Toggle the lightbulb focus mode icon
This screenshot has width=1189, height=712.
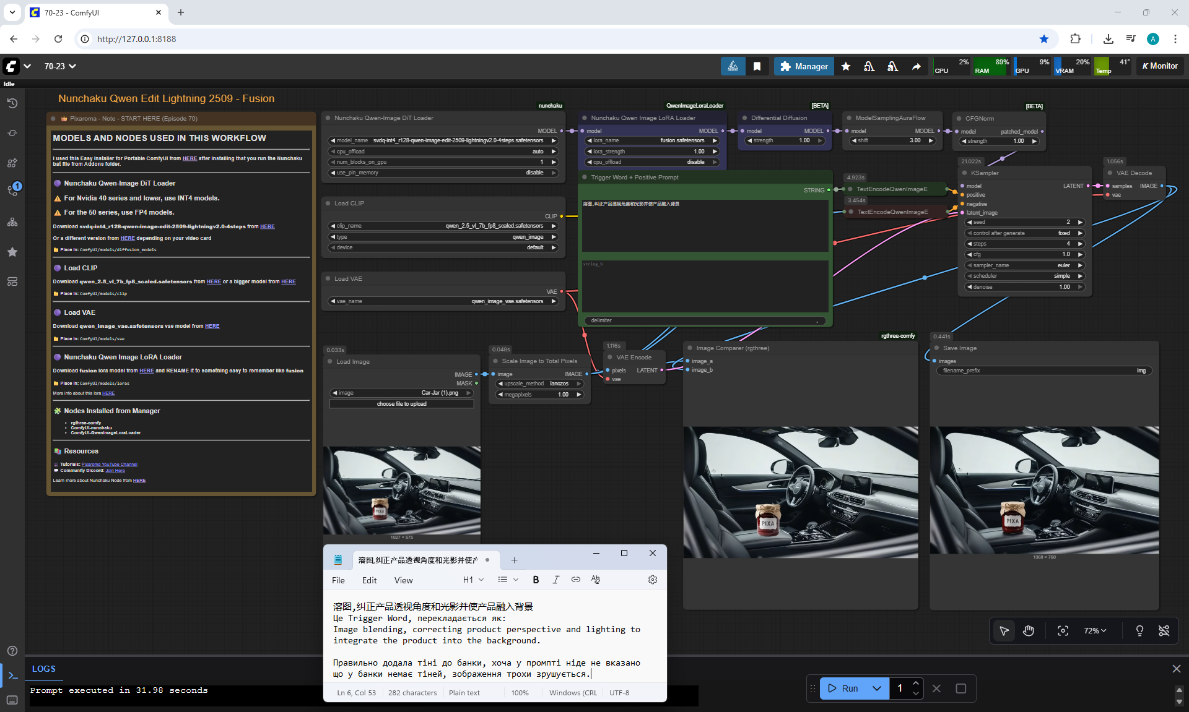coord(1139,630)
